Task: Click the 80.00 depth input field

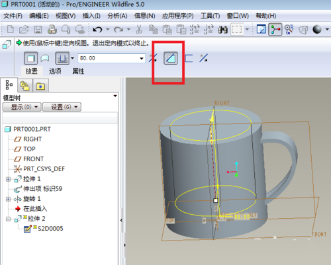Action: pos(108,59)
